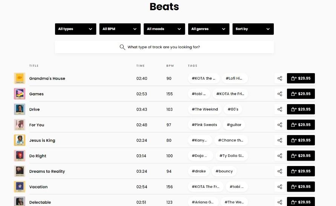Filter by #The Weeknd tag on Drive

point(205,109)
